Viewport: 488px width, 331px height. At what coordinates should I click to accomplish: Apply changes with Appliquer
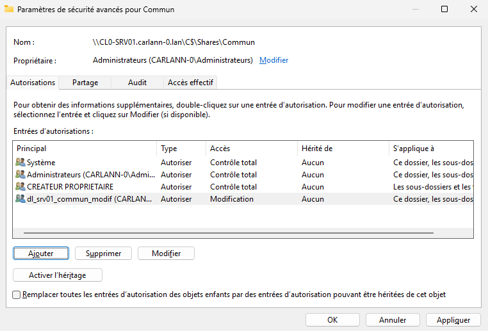453,320
